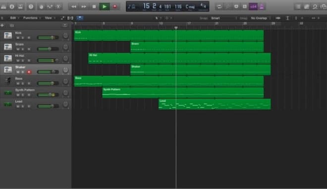Open the Edit menu in Tracks area
Image resolution: width=327 pixels, height=189 pixels.
(14, 18)
